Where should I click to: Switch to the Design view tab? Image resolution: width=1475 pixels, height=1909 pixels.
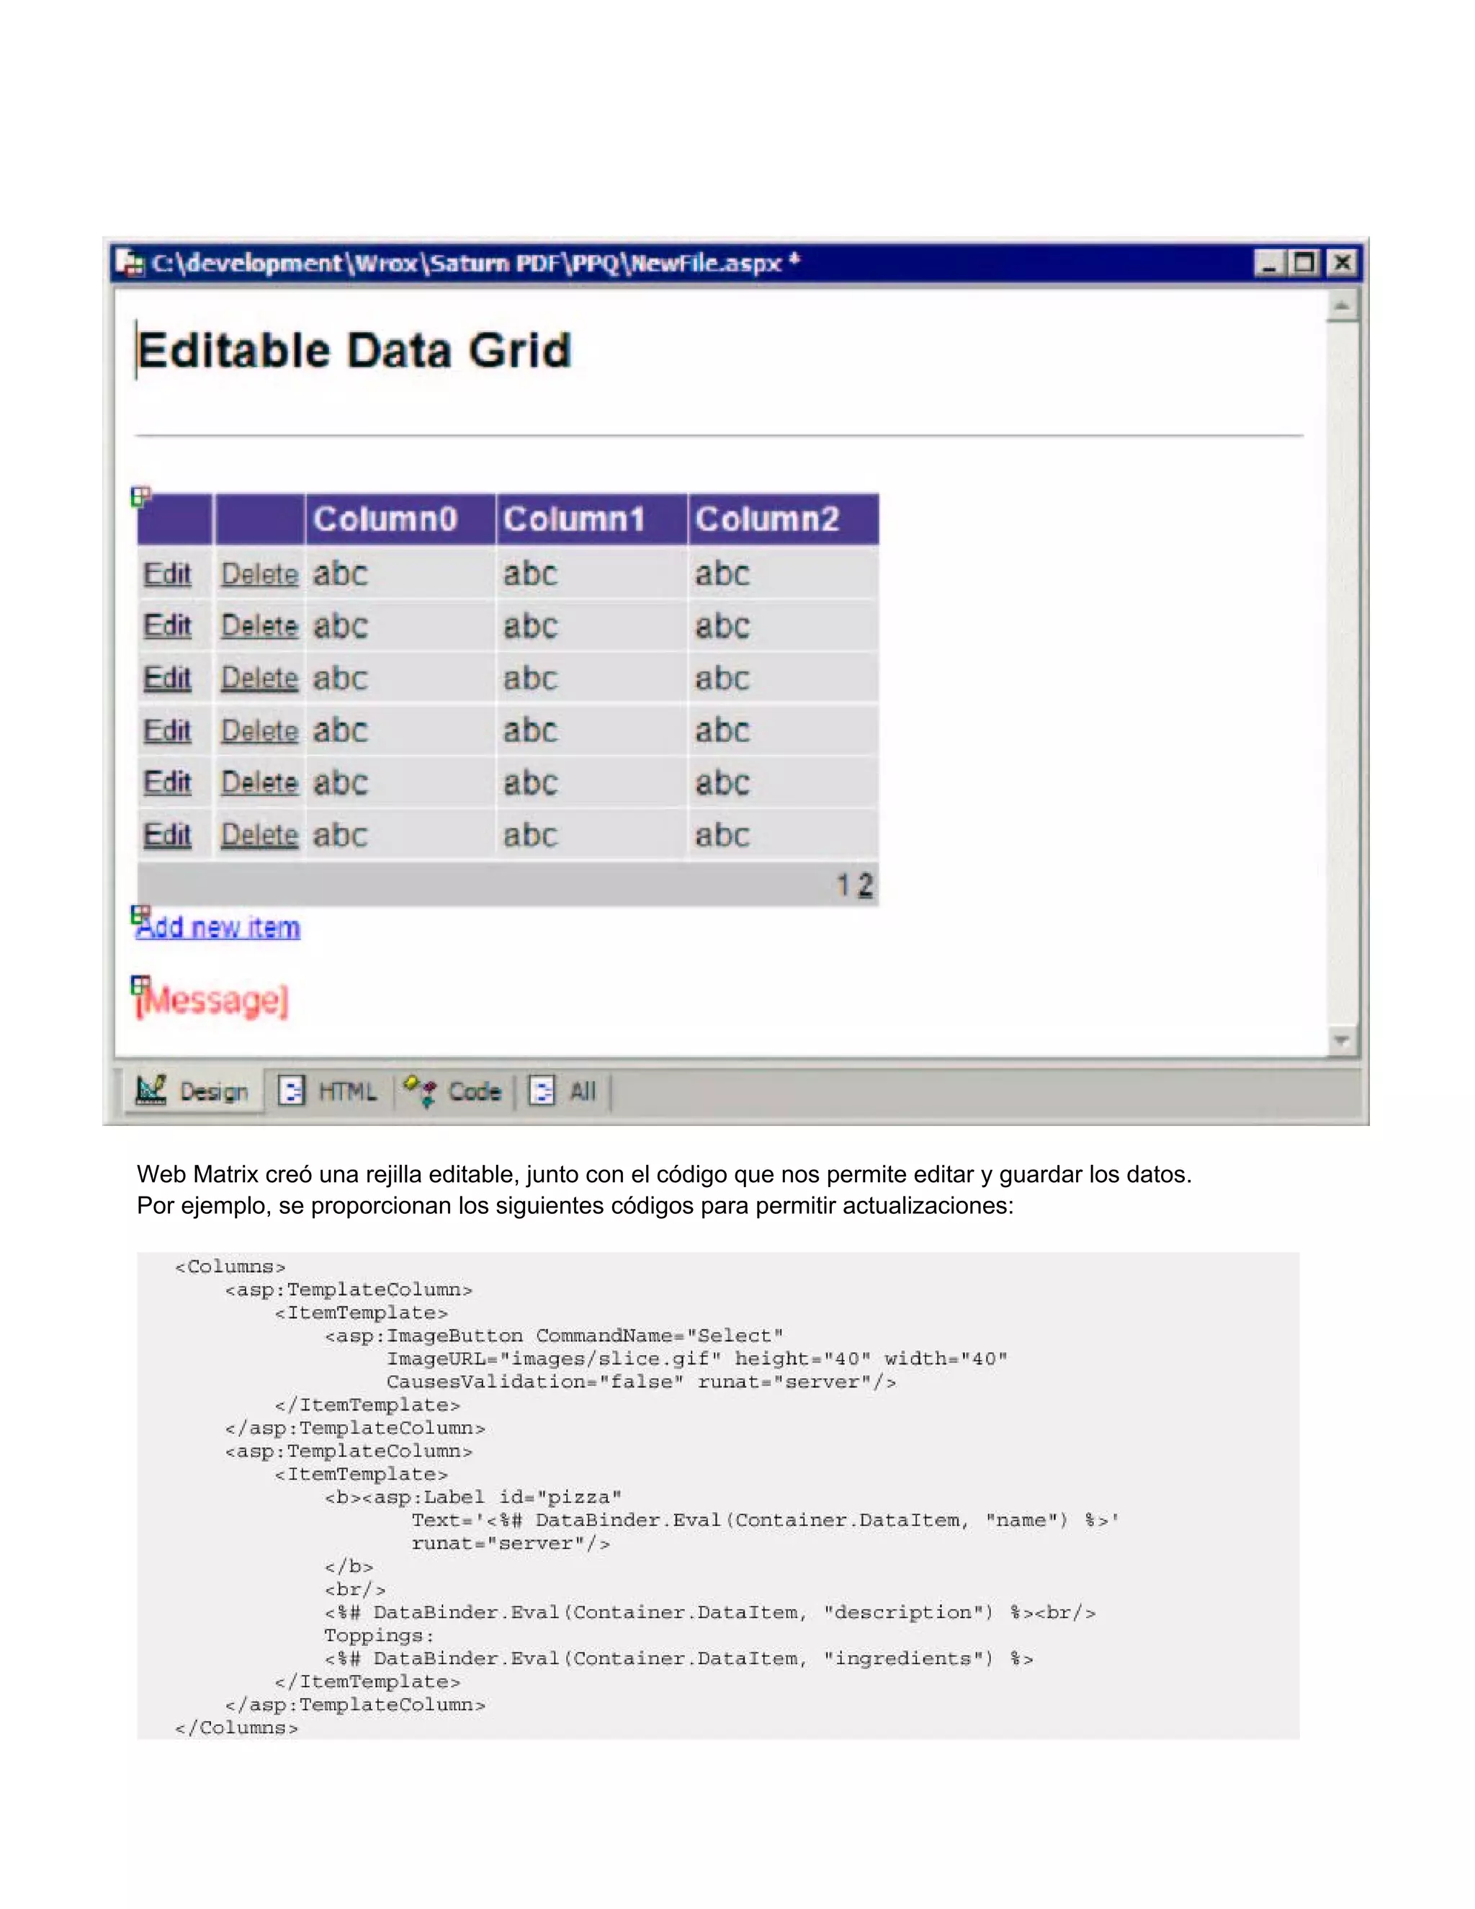pyautogui.click(x=193, y=1091)
